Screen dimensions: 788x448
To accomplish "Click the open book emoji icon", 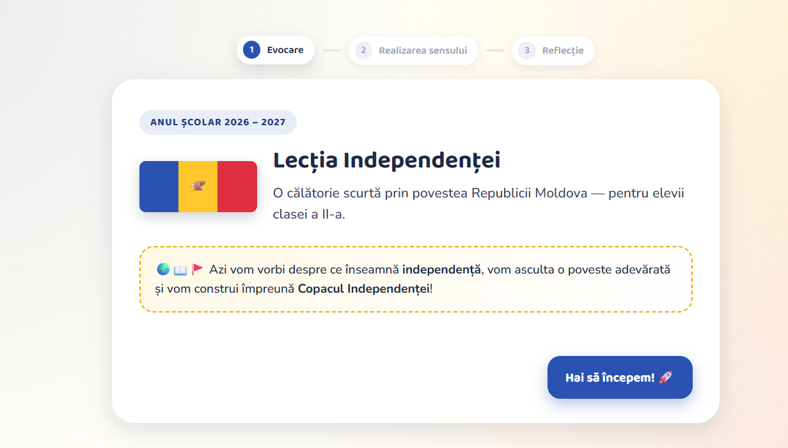I will pyautogui.click(x=180, y=270).
